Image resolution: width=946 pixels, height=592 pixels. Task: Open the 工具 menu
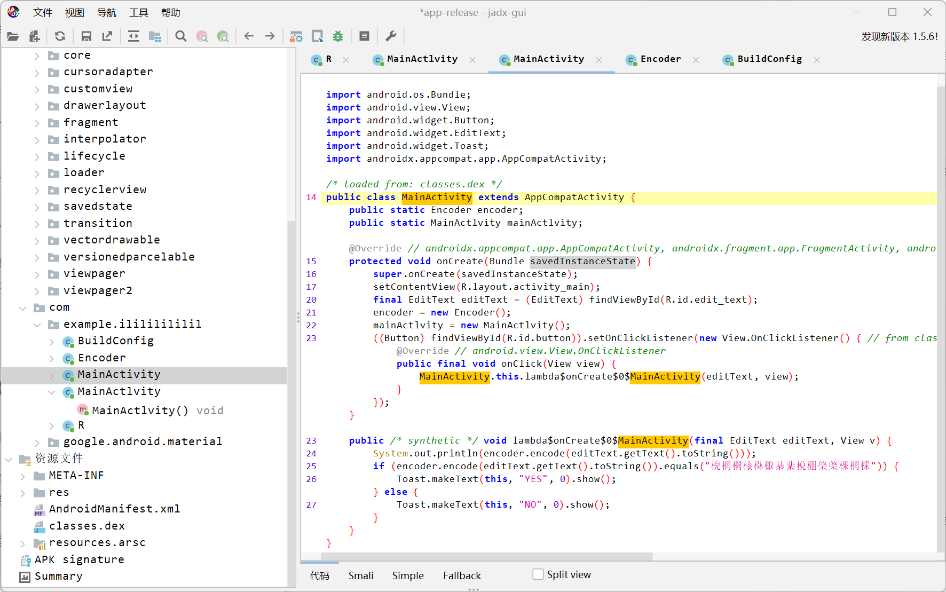click(x=139, y=12)
